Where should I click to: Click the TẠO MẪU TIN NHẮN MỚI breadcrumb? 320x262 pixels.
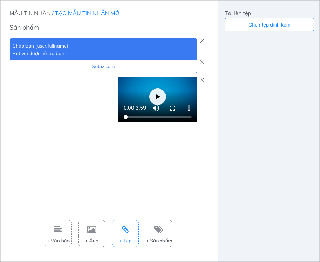pos(88,13)
